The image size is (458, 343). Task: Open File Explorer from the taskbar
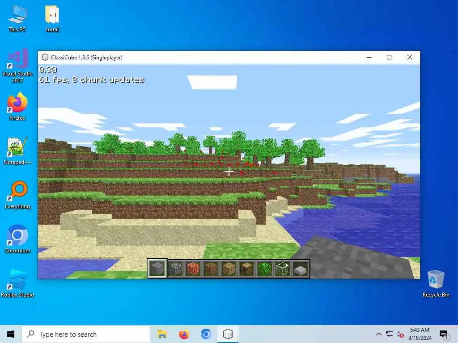162,334
